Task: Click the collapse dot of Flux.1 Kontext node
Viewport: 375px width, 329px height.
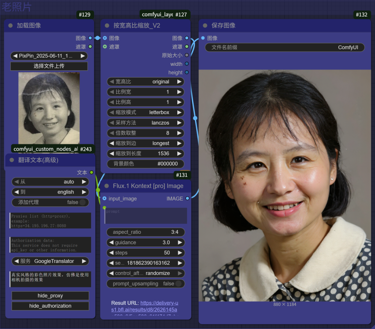Action: (x=107, y=186)
